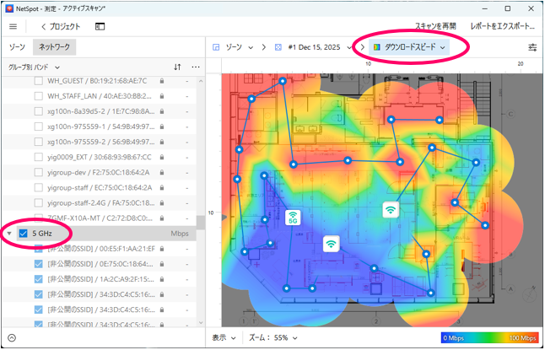Open the ズーム 55% zoom menu

(x=273, y=337)
